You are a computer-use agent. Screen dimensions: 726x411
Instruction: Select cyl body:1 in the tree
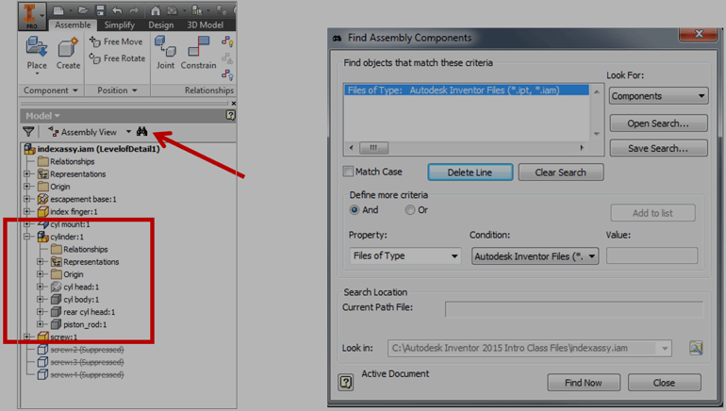tap(81, 300)
